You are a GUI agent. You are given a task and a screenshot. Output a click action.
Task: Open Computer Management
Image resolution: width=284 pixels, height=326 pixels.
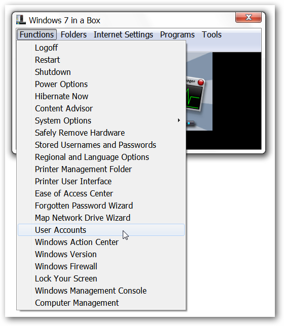click(x=101, y=303)
